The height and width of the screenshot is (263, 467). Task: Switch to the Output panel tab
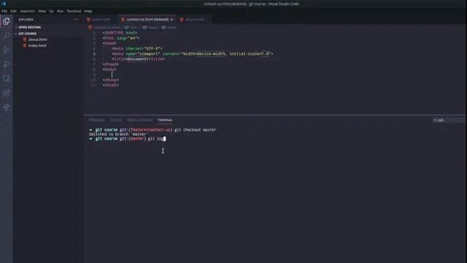(x=115, y=120)
